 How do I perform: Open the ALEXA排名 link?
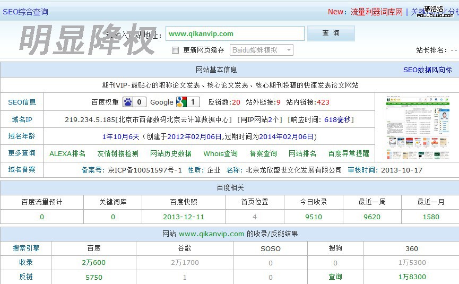pos(67,153)
